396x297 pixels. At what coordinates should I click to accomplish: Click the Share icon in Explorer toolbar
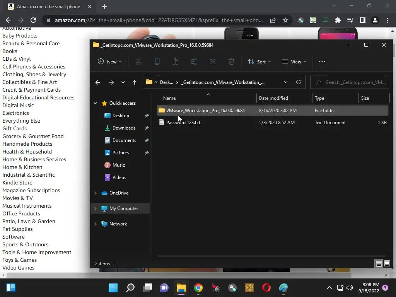pos(213,61)
